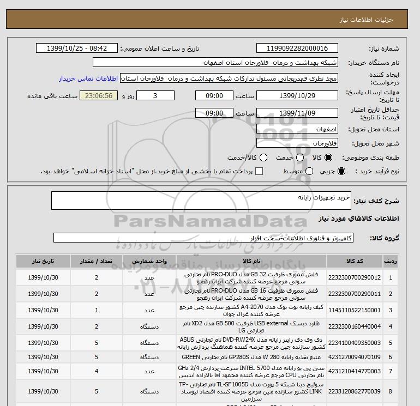Click the quantity 1 in the notebook bag row
This screenshot has height=406, width=420.
point(97,310)
